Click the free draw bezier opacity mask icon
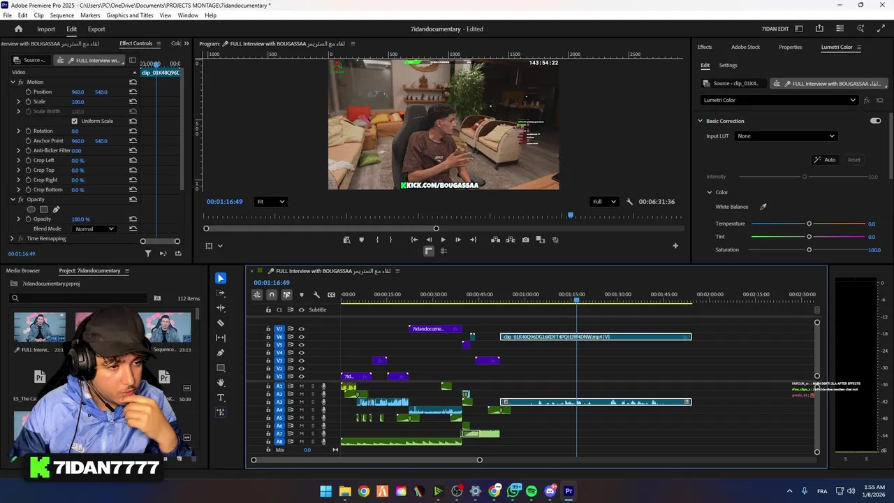Viewport: 894px width, 503px height. [x=56, y=209]
